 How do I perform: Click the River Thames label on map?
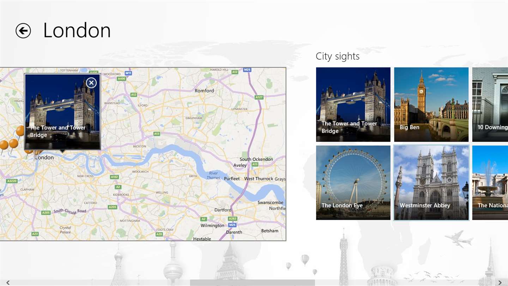(213, 175)
